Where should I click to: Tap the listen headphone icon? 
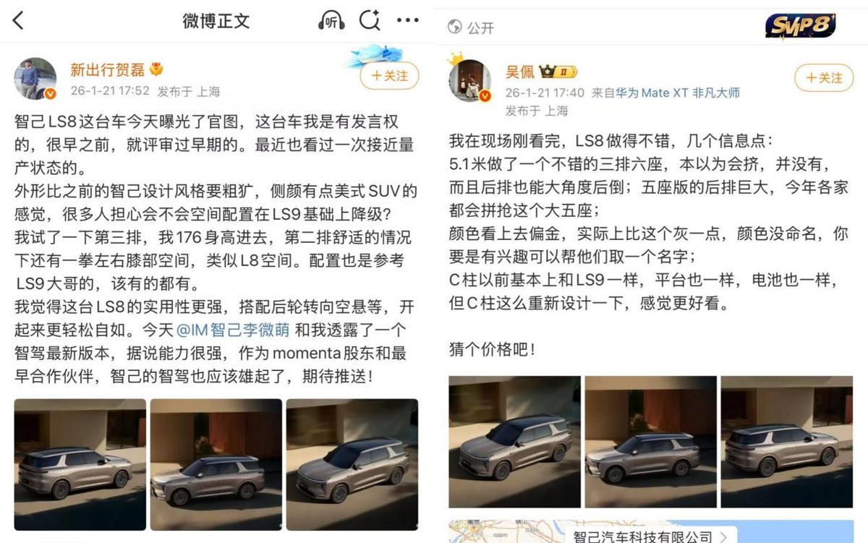tap(331, 21)
